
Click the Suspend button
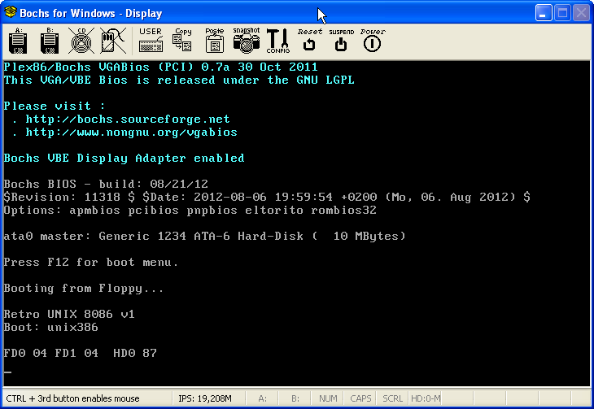coord(341,40)
